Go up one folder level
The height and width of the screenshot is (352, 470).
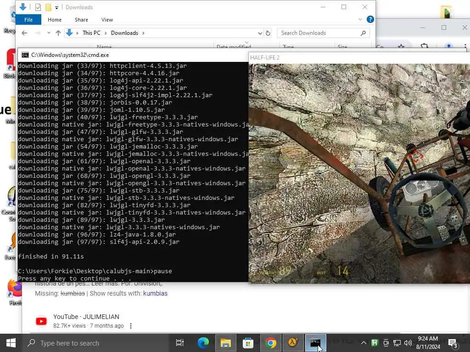coord(58,33)
